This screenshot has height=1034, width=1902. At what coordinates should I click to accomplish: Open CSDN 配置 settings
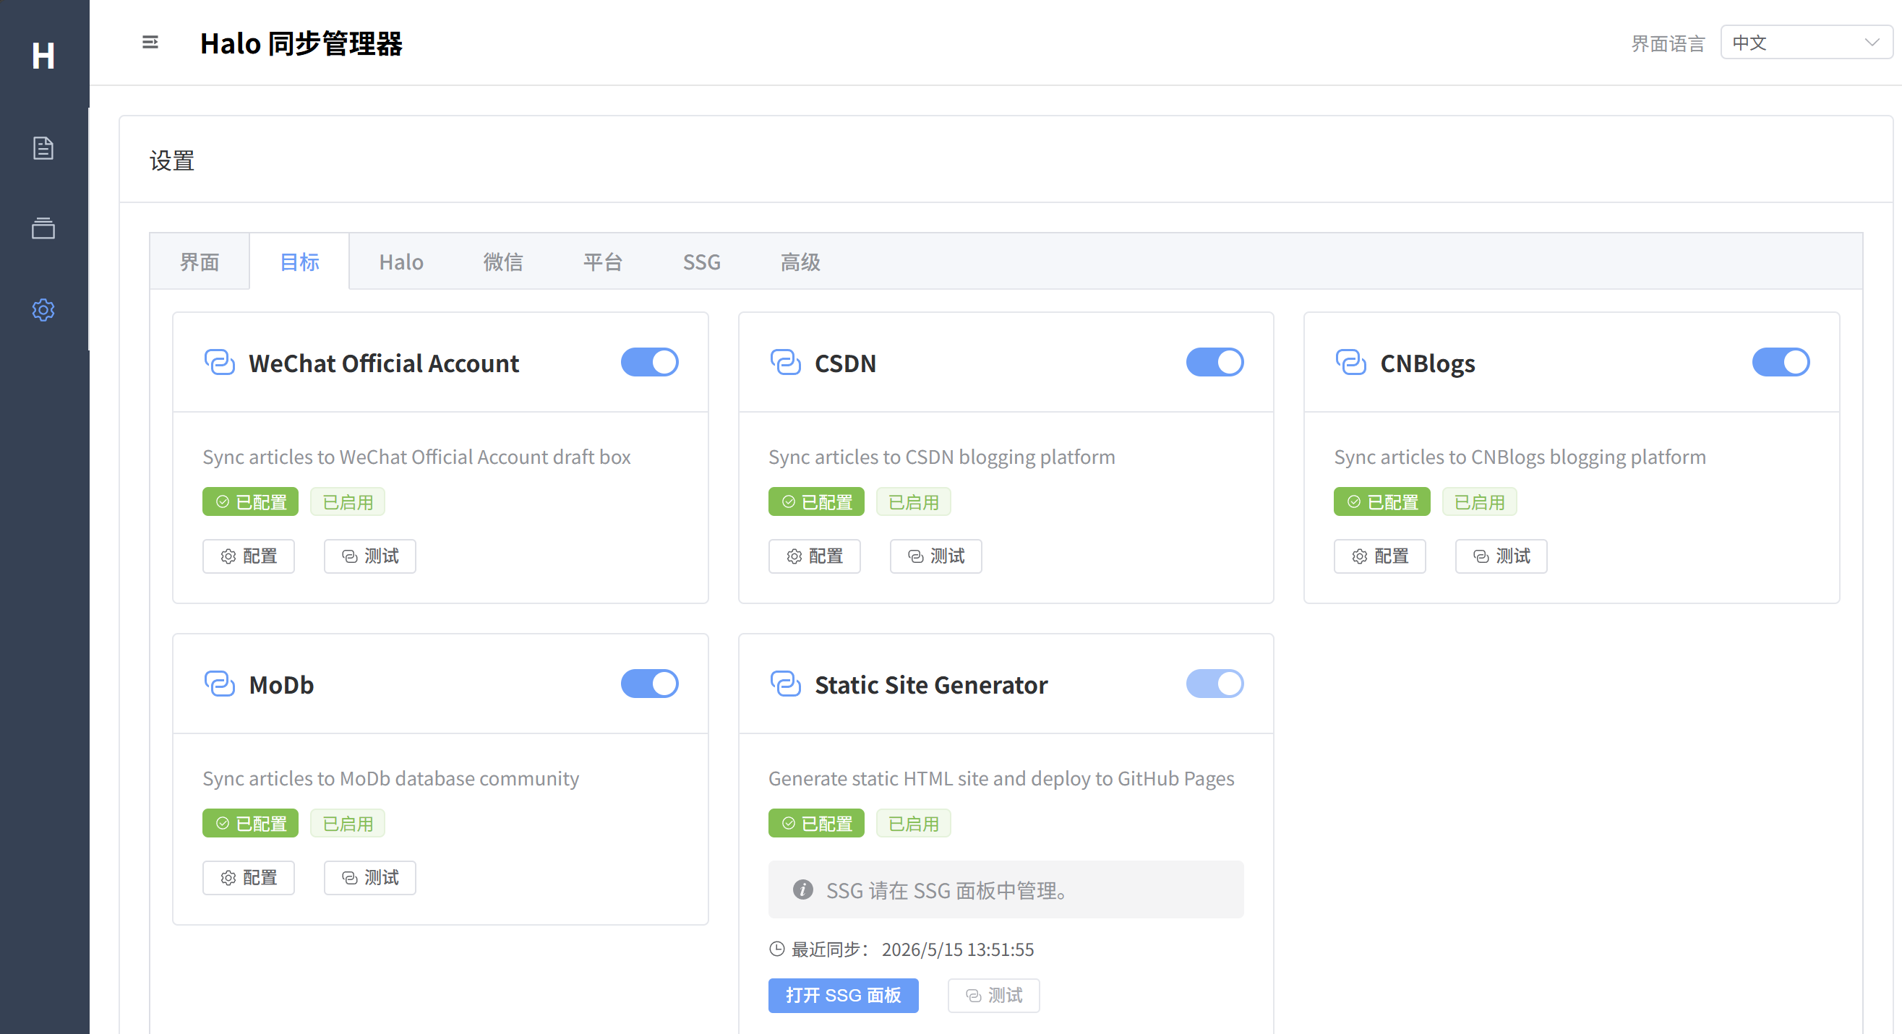(x=815, y=556)
